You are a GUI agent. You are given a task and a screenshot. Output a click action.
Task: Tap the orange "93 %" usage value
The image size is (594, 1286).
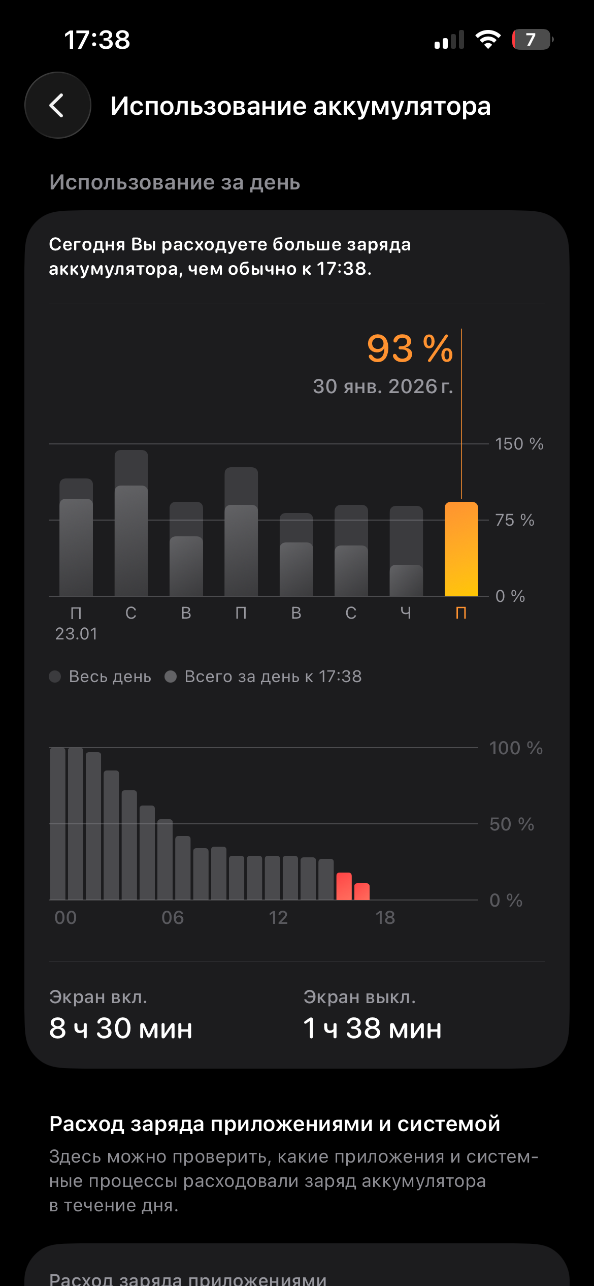point(409,349)
